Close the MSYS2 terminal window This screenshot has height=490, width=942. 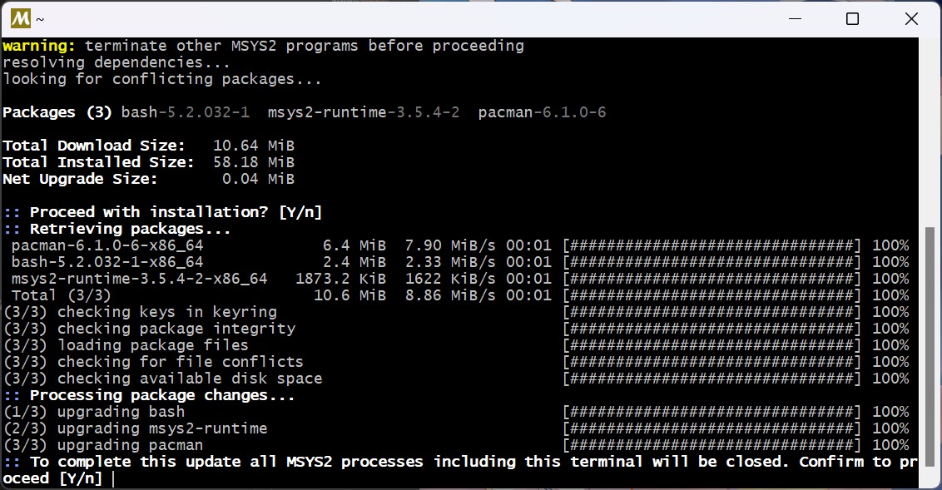[911, 18]
